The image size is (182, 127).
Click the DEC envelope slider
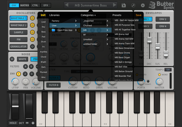coord(149,40)
